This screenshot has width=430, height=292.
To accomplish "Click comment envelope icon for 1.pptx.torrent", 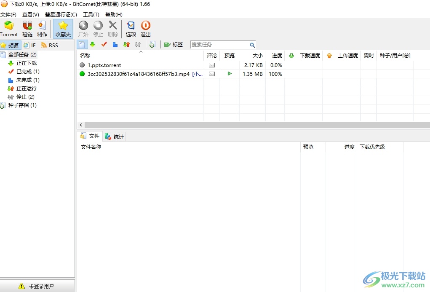I will pos(212,65).
